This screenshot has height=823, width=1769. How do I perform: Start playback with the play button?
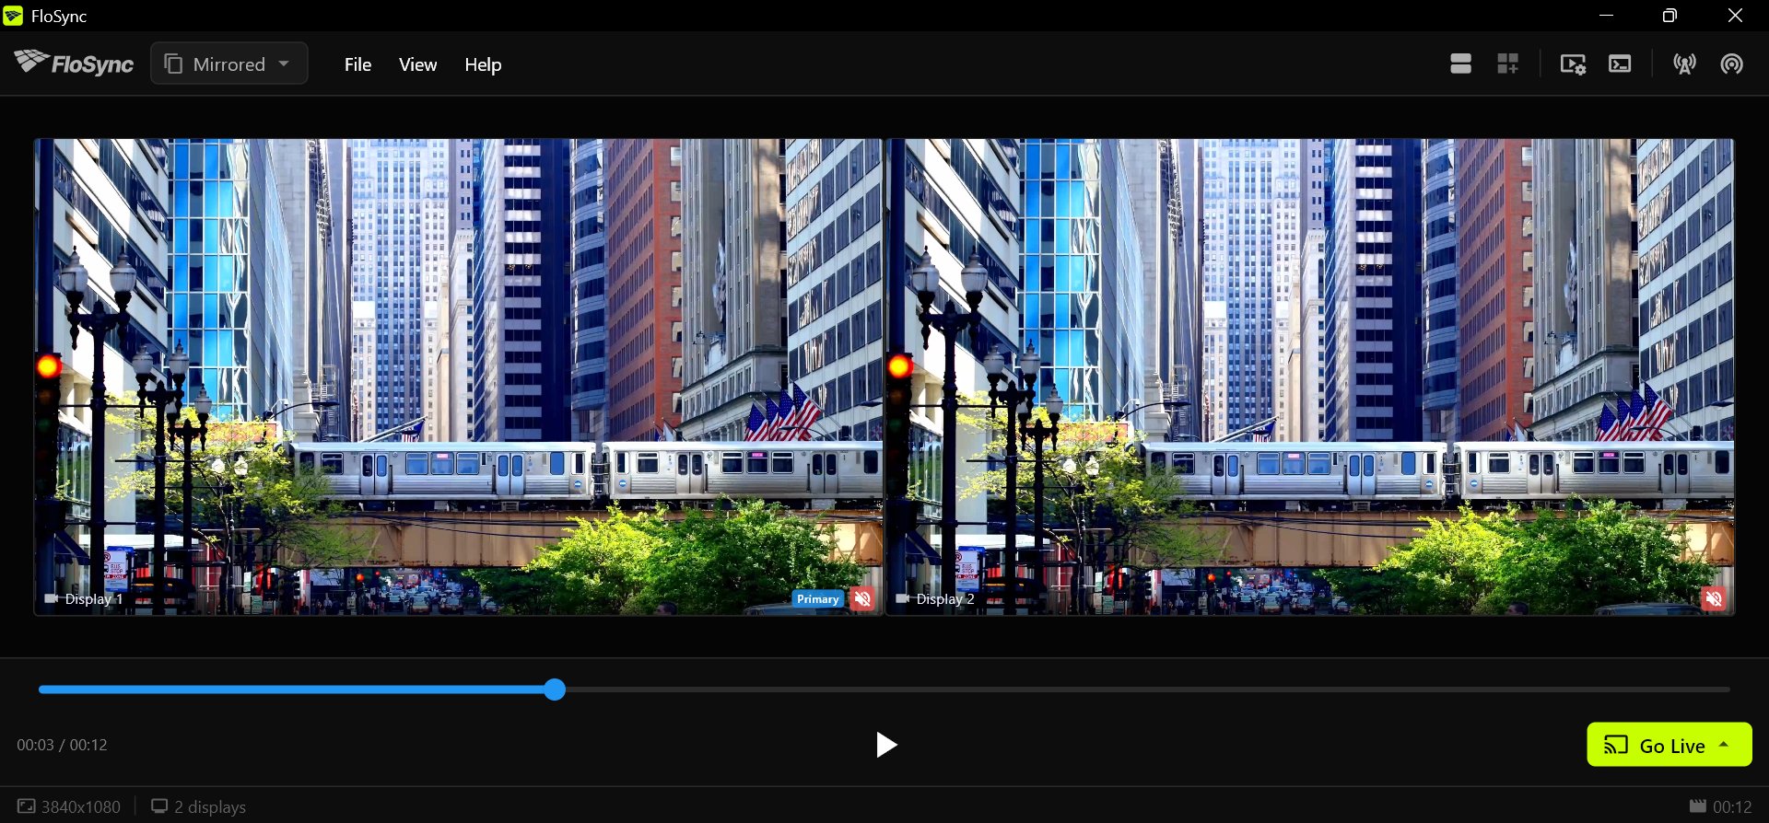point(885,745)
